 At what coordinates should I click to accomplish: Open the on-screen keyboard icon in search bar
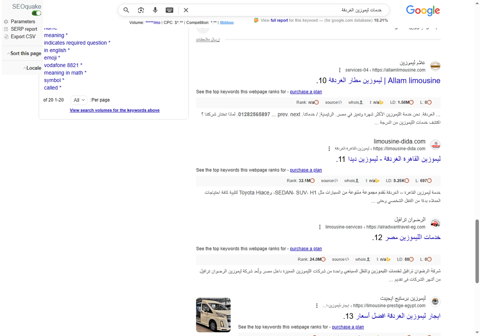click(169, 10)
